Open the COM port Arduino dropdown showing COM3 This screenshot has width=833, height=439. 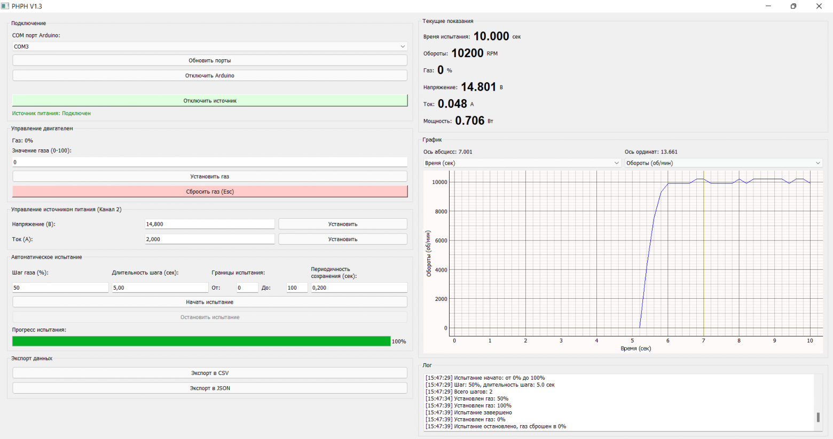coord(210,46)
